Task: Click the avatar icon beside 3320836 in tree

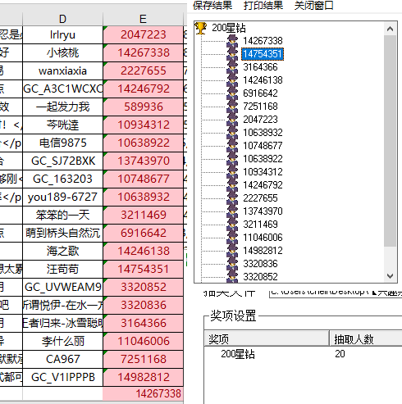Action: click(x=232, y=264)
